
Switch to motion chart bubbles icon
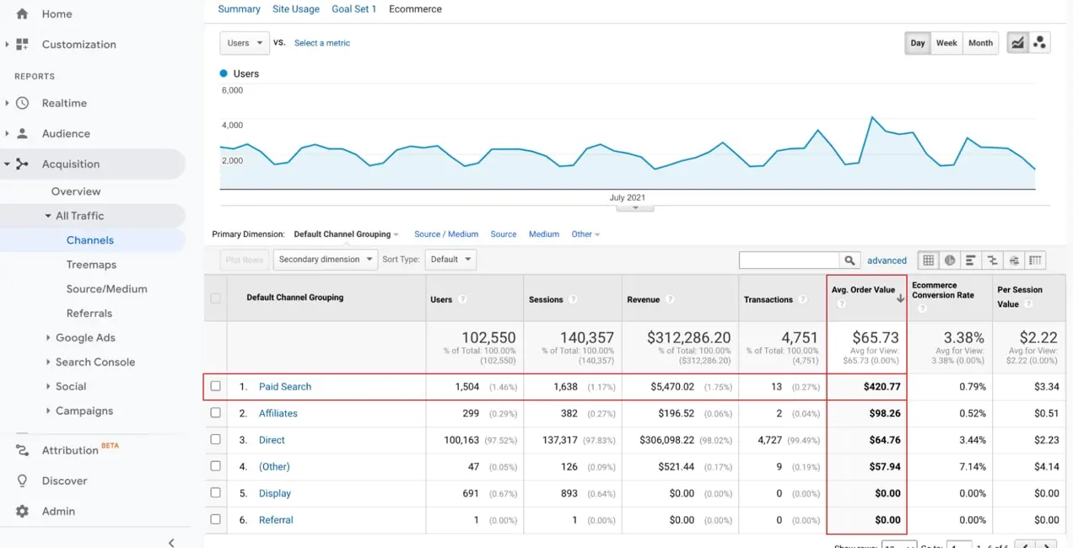[x=1039, y=43]
